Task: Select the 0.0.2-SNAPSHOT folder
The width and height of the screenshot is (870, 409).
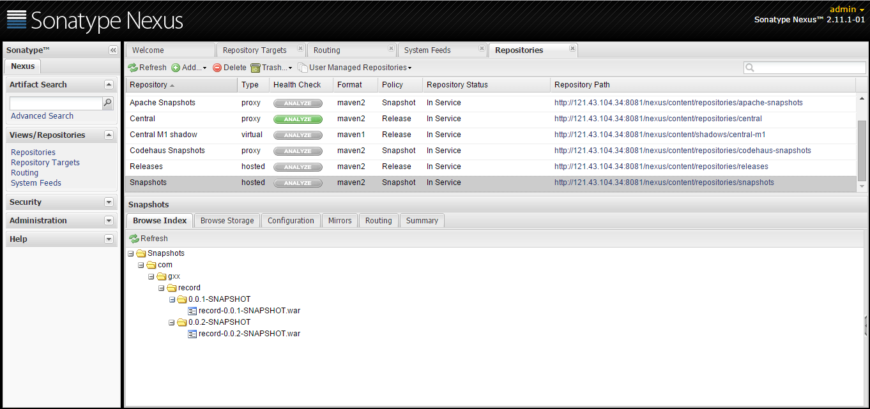Action: click(x=219, y=322)
